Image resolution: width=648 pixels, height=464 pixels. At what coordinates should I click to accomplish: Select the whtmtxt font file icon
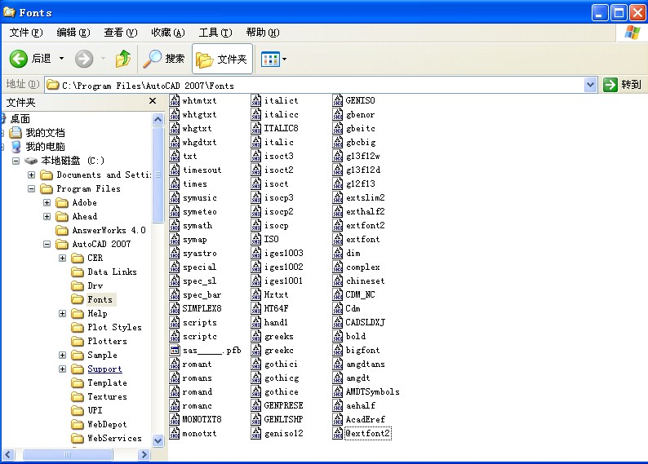[175, 100]
